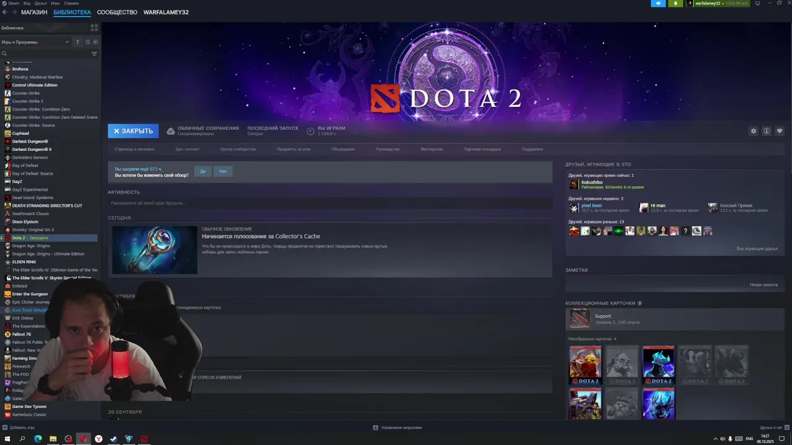Image resolution: width=792 pixels, height=445 pixels.
Task: Click the cloud saves icon
Action: click(x=171, y=131)
